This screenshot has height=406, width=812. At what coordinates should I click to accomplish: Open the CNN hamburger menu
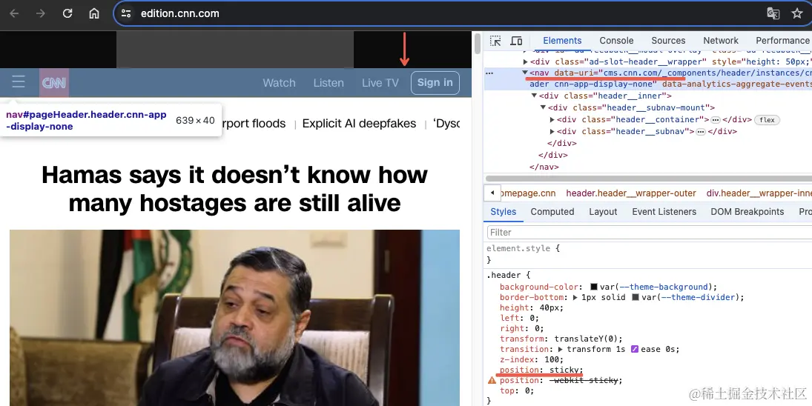point(19,81)
